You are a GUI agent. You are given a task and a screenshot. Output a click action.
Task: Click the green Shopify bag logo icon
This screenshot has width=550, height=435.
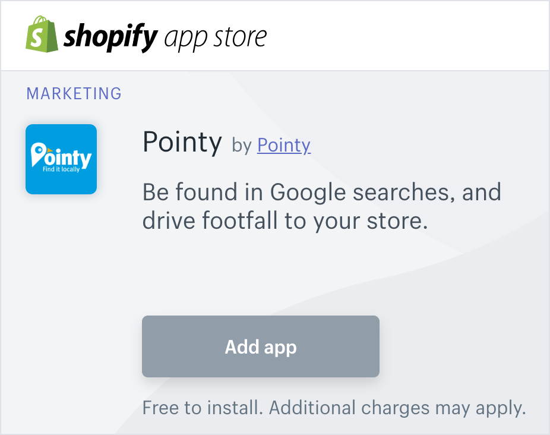(42, 34)
